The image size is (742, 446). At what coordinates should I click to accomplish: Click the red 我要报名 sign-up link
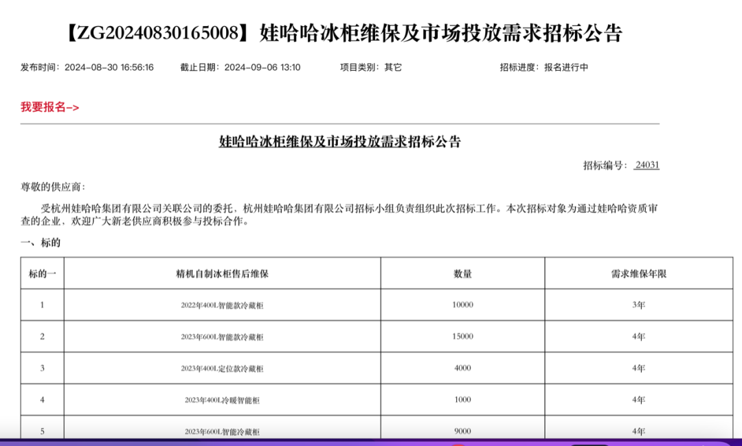(x=49, y=107)
